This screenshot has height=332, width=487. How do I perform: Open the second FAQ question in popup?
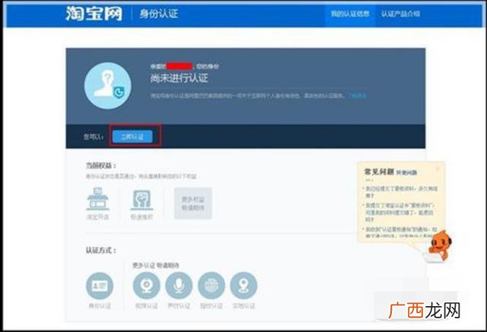point(399,212)
